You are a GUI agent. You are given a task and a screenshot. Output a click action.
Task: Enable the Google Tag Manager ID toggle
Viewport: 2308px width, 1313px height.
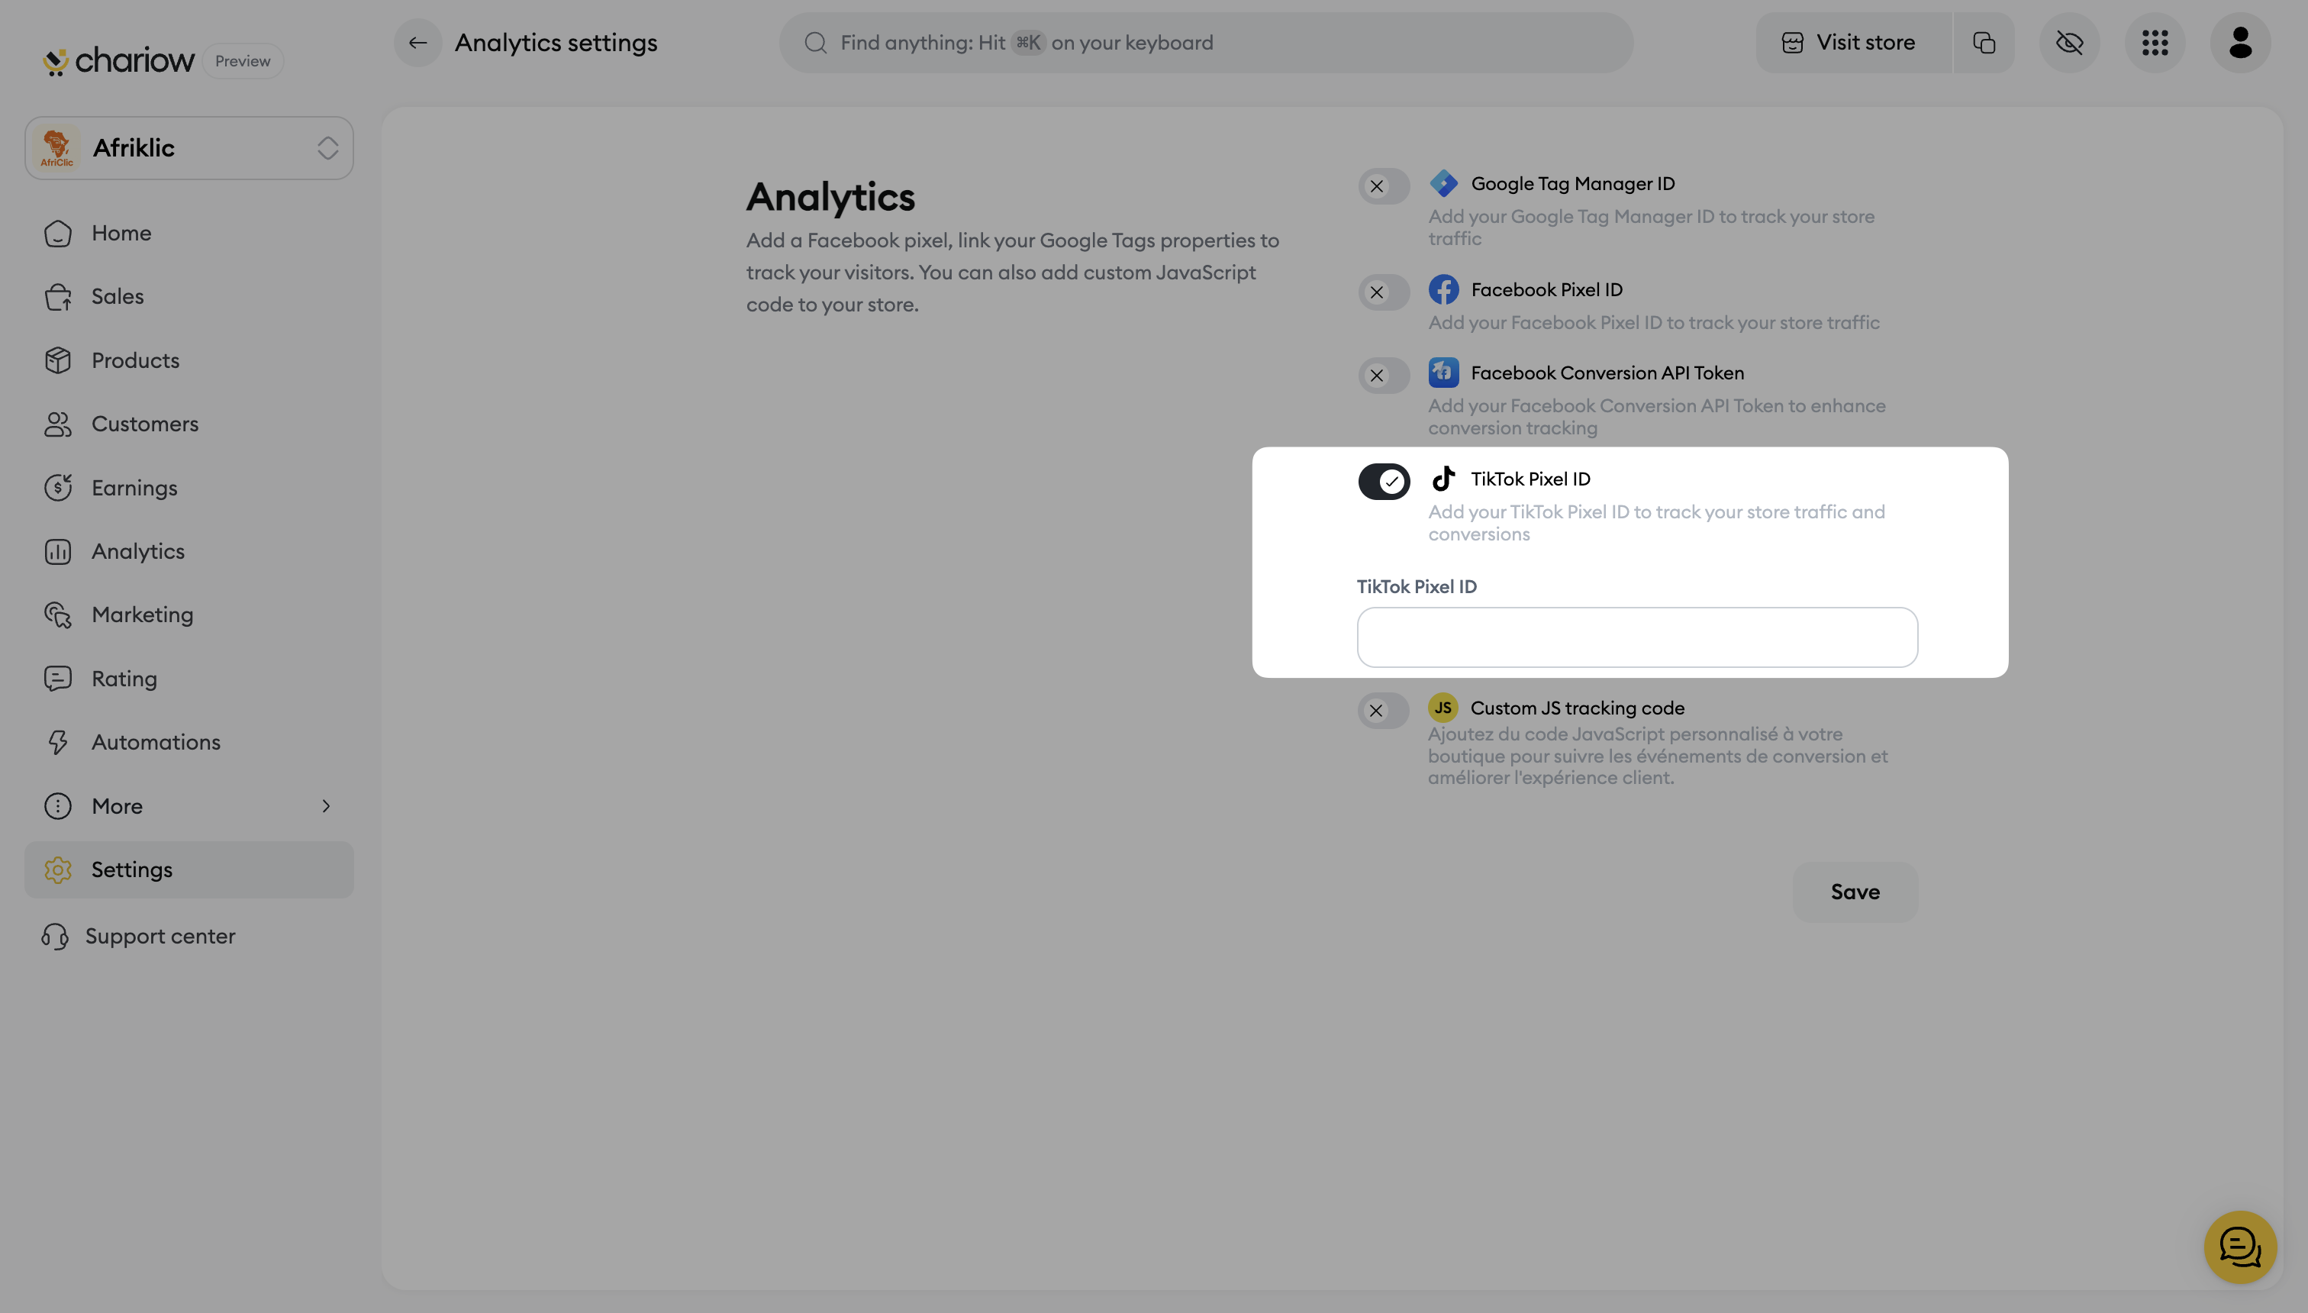click(1383, 187)
